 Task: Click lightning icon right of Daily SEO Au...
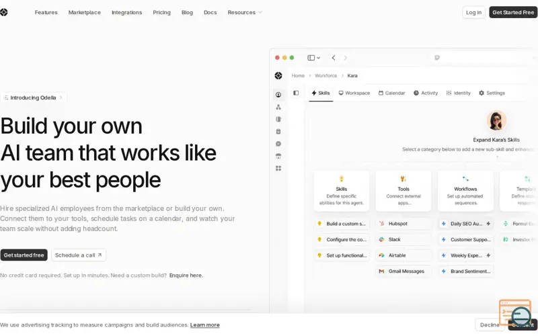[x=488, y=224]
